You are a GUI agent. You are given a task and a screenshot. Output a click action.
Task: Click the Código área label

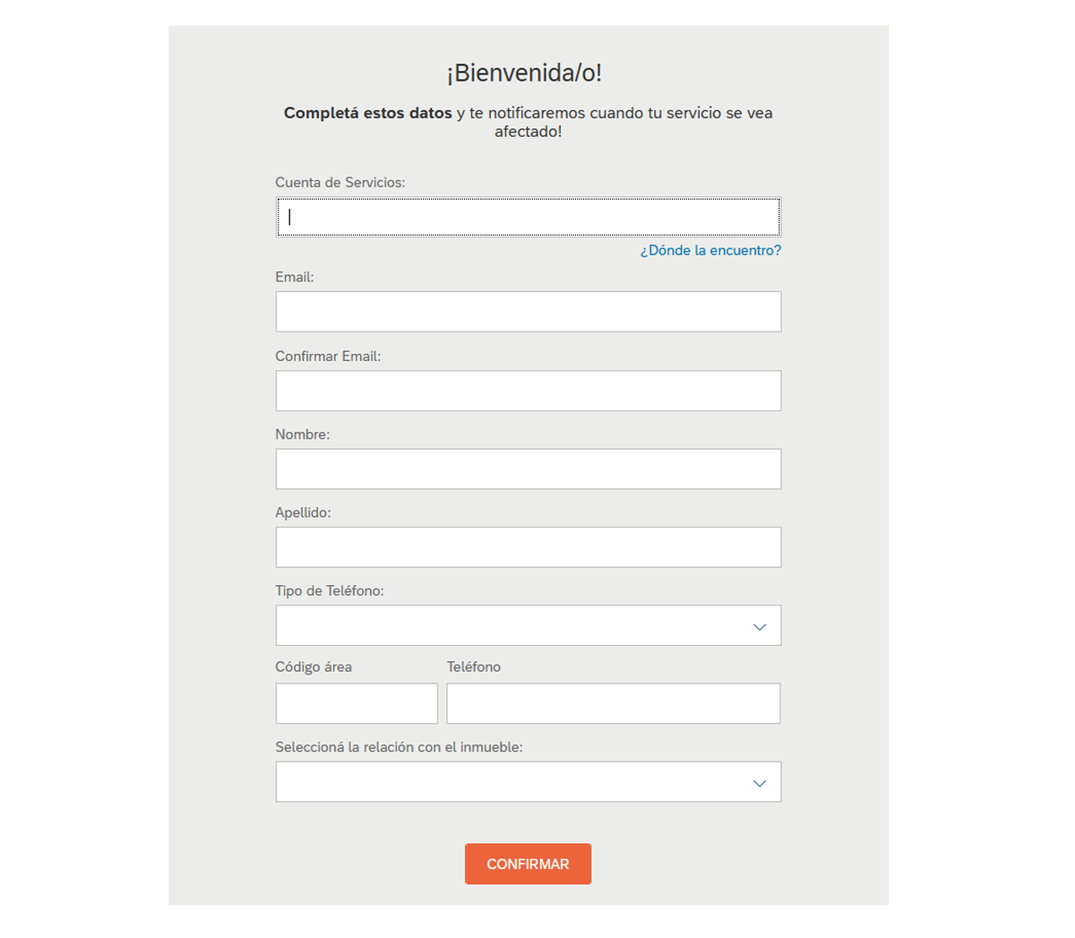tap(313, 667)
